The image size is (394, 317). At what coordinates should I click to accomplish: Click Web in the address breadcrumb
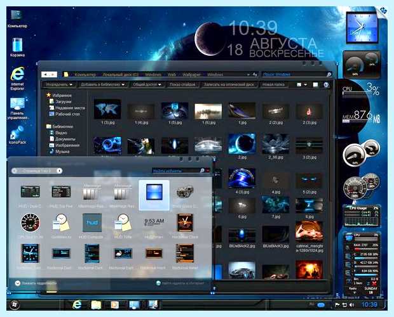coord(172,74)
